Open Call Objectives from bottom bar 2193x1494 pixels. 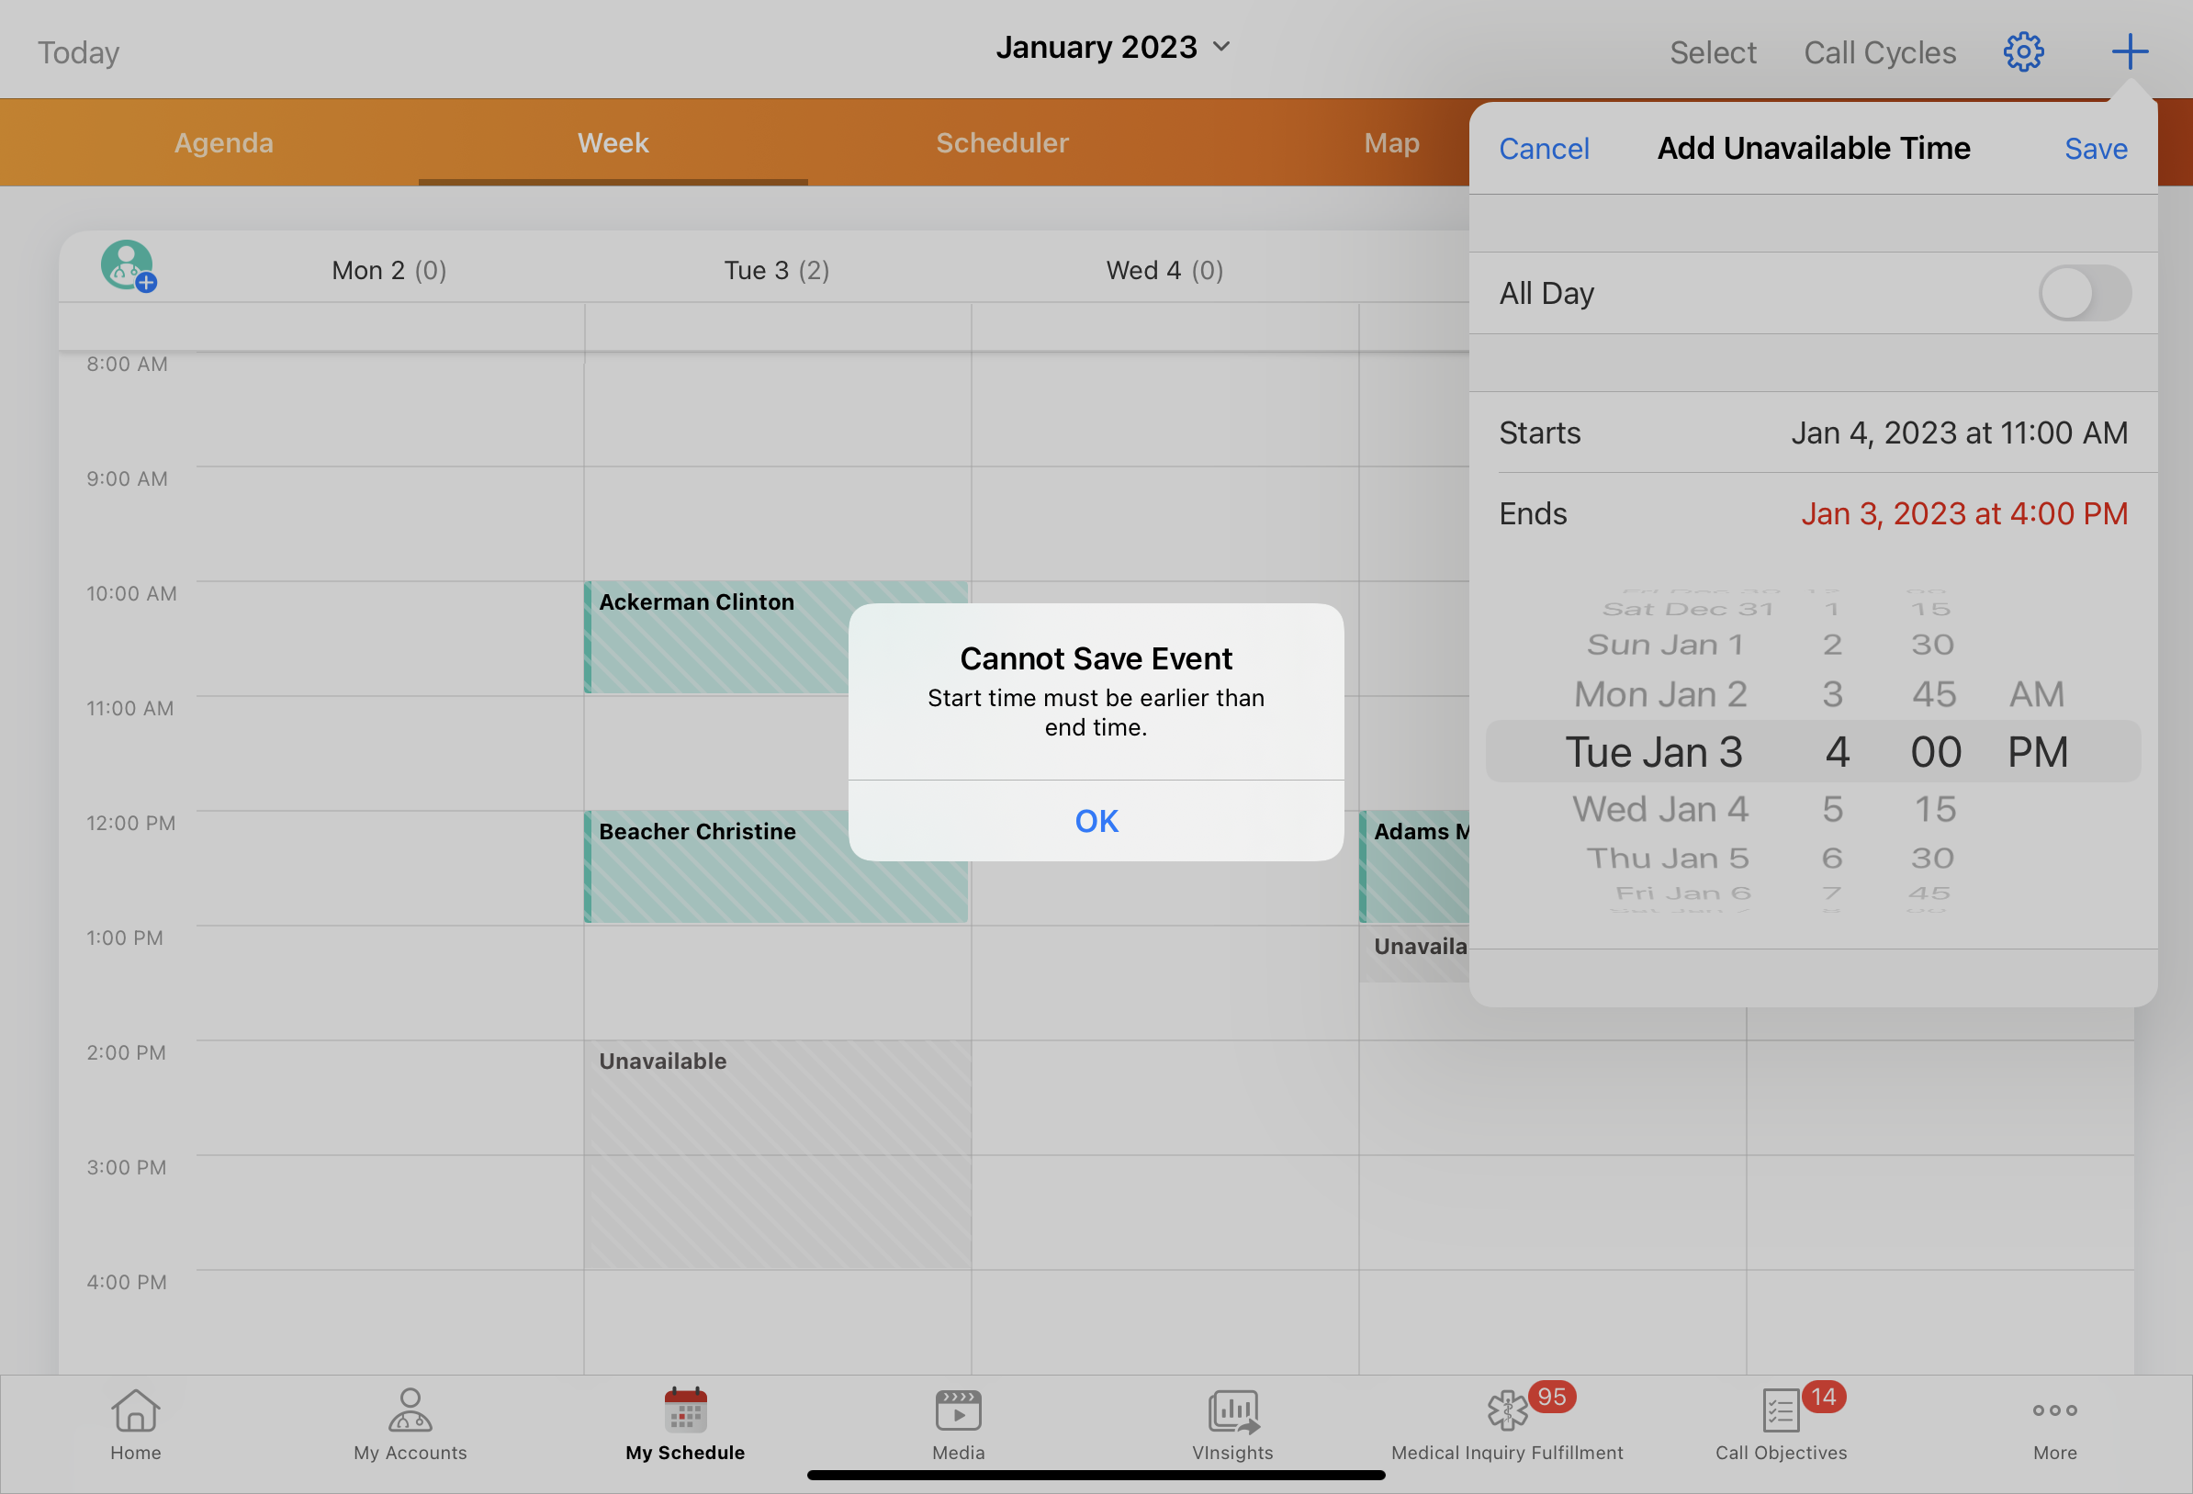point(1781,1423)
